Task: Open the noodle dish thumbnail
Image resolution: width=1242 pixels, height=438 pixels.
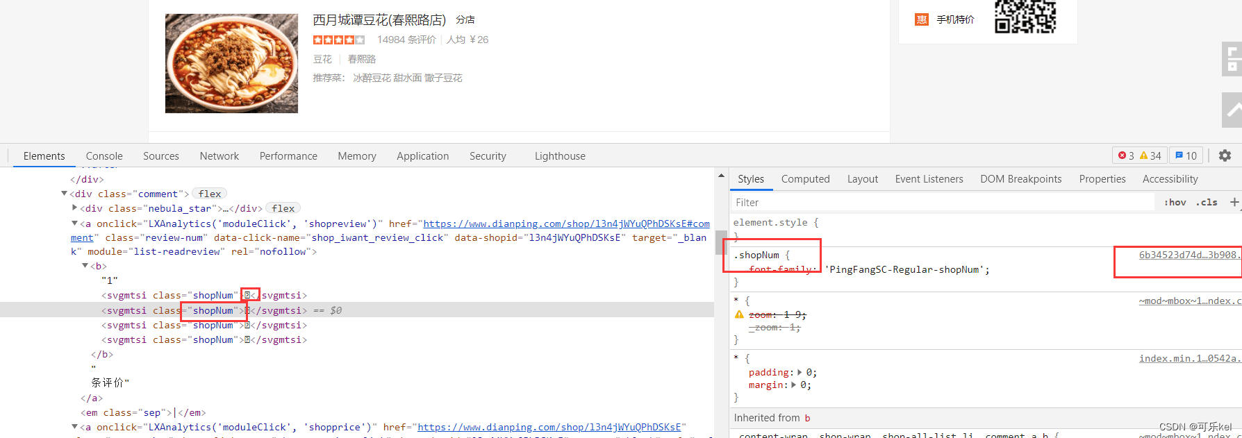Action: click(231, 63)
